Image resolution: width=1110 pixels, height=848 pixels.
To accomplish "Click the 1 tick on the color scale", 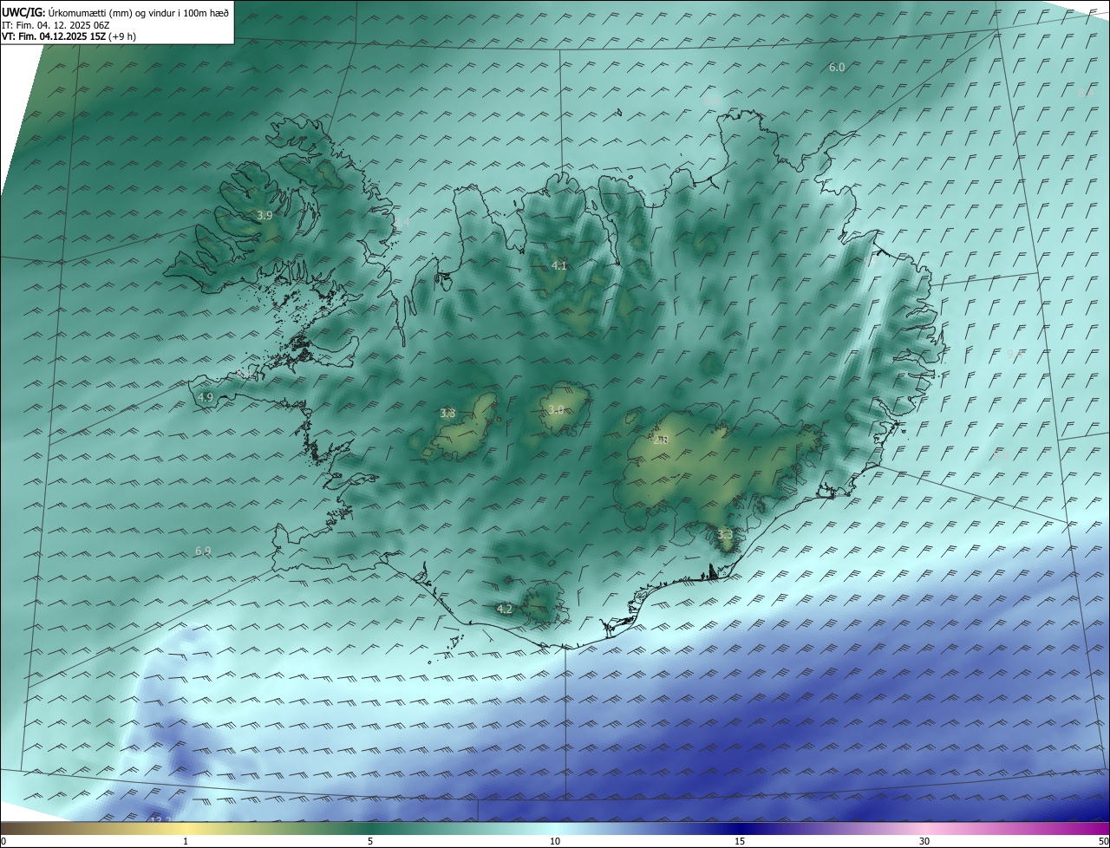I will coord(186,841).
